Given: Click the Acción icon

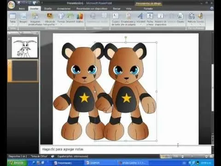Looking at the screenshot, I should pos(105,16).
